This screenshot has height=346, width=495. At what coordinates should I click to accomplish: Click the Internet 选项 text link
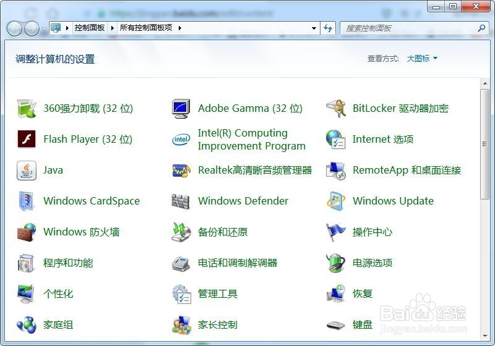pos(383,139)
